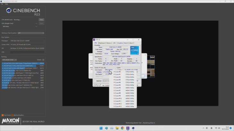This screenshot has width=234, height=131.
Task: Open the volume tray icon
Action: (x=219, y=128)
